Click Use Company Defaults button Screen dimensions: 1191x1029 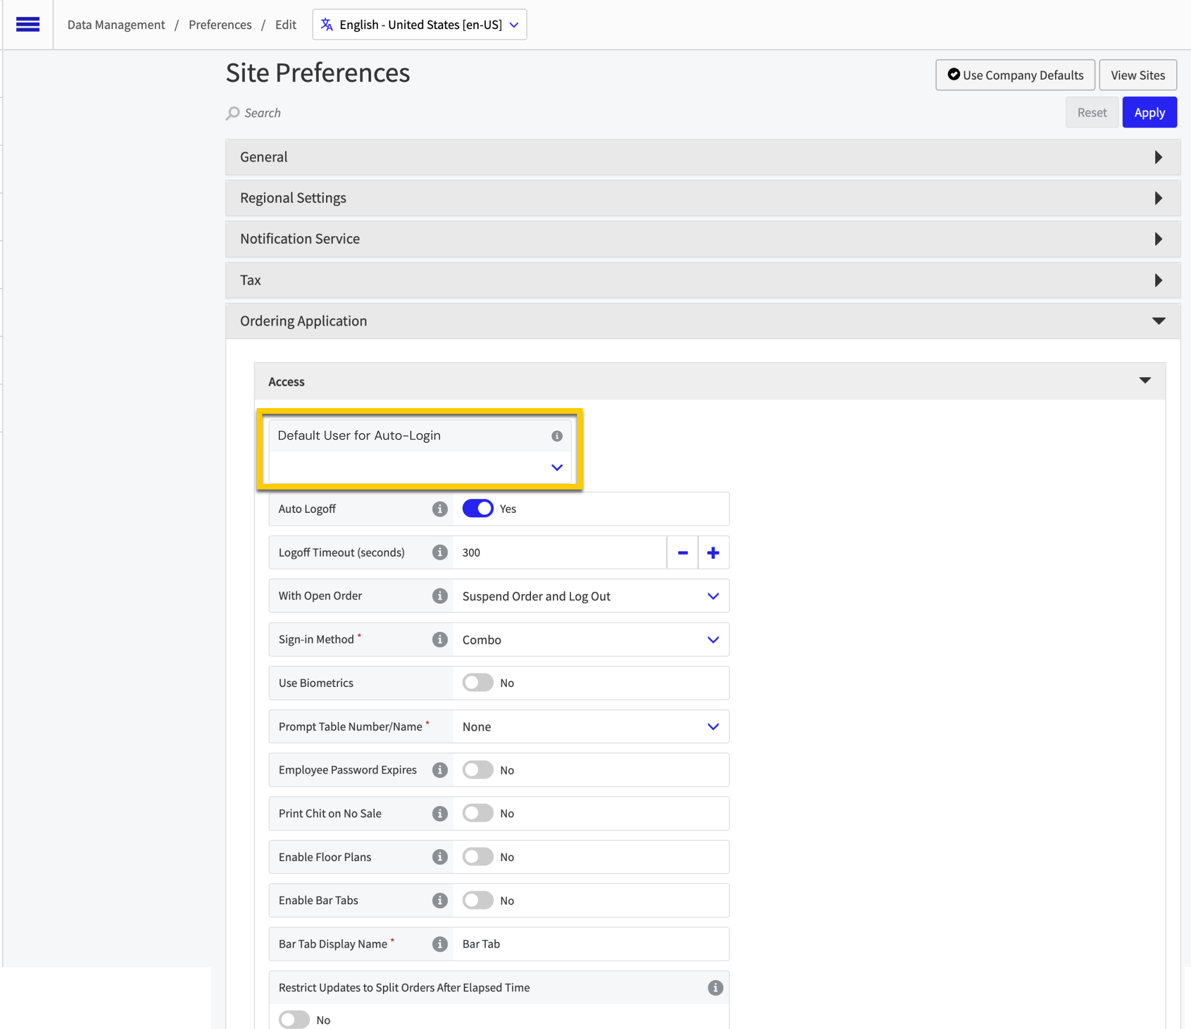click(x=1015, y=75)
